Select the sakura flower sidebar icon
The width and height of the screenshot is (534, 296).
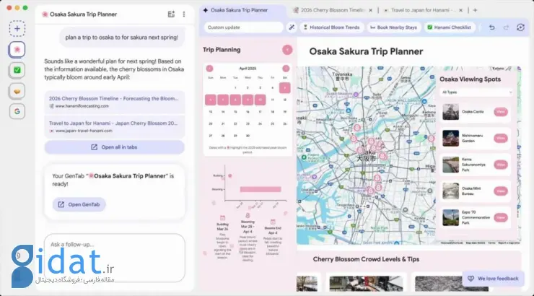tap(17, 49)
